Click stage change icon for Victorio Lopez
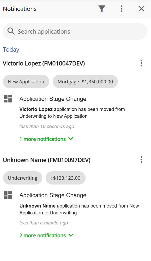 [x=8, y=99]
